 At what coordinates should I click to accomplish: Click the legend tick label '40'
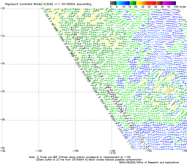point(162,7)
